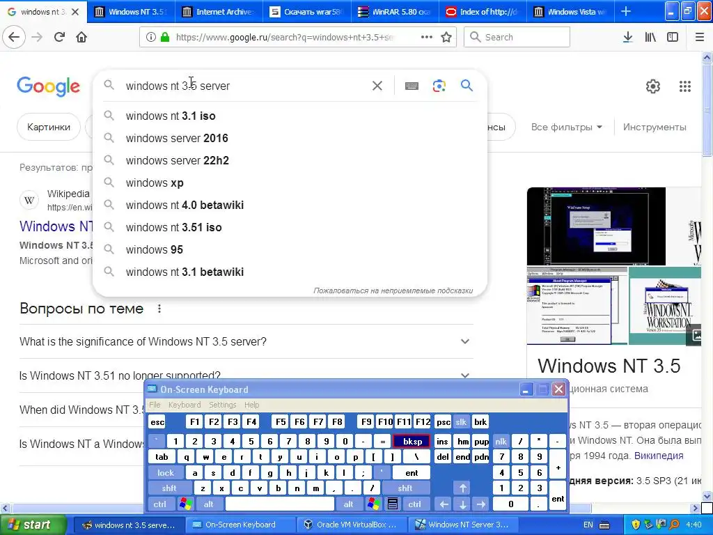Switch to the WinRAR 5.80 tab
The width and height of the screenshot is (713, 535).
point(394,11)
